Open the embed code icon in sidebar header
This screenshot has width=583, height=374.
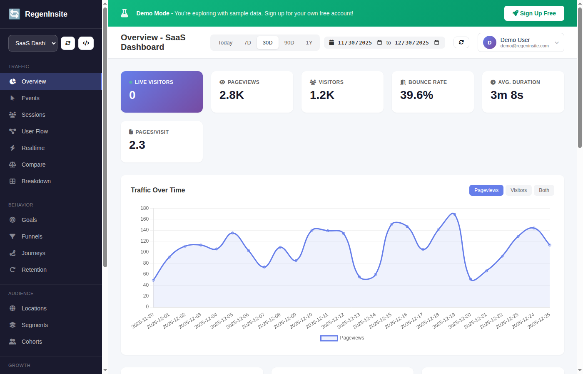[x=86, y=43]
